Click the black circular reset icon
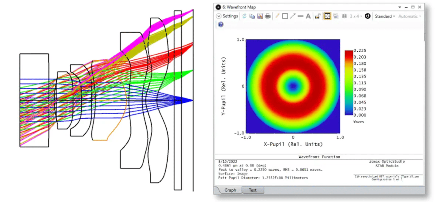The width and height of the screenshot is (444, 202). tap(368, 16)
